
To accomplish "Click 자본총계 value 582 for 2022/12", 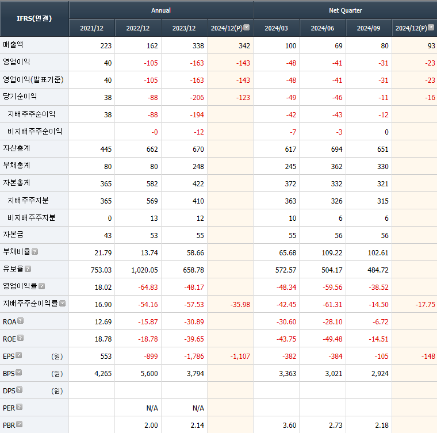I will 152,184.
